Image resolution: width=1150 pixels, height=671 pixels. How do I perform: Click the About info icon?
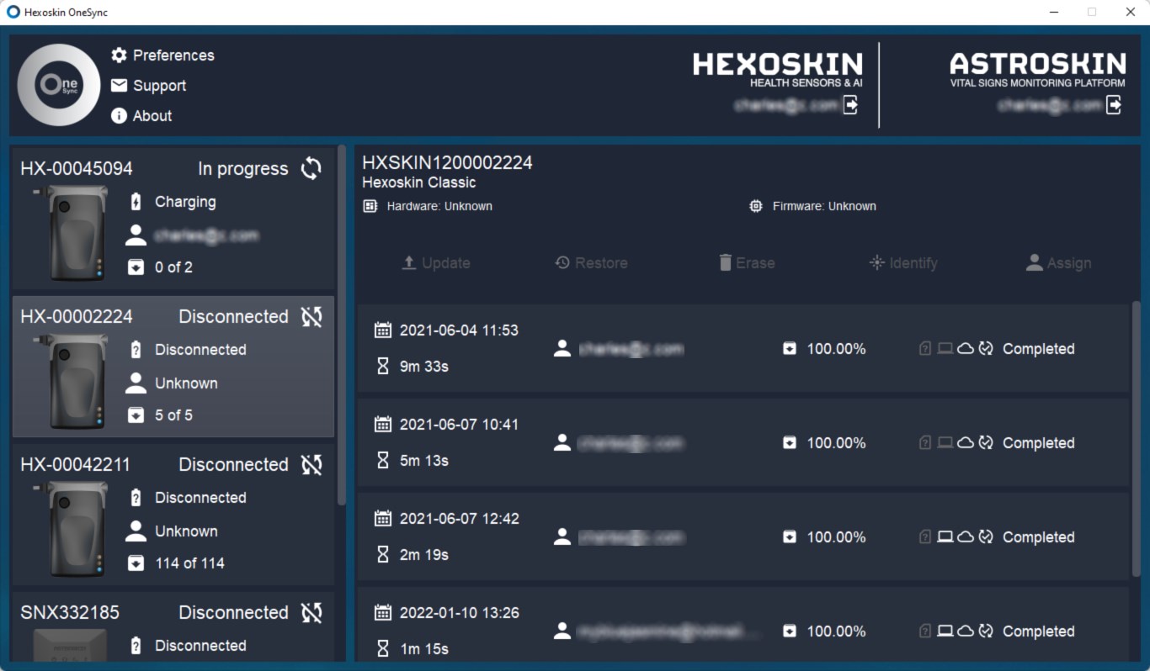coord(119,116)
